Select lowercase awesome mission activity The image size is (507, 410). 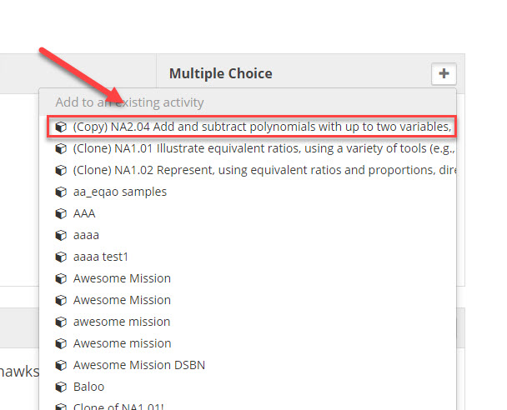(248, 322)
